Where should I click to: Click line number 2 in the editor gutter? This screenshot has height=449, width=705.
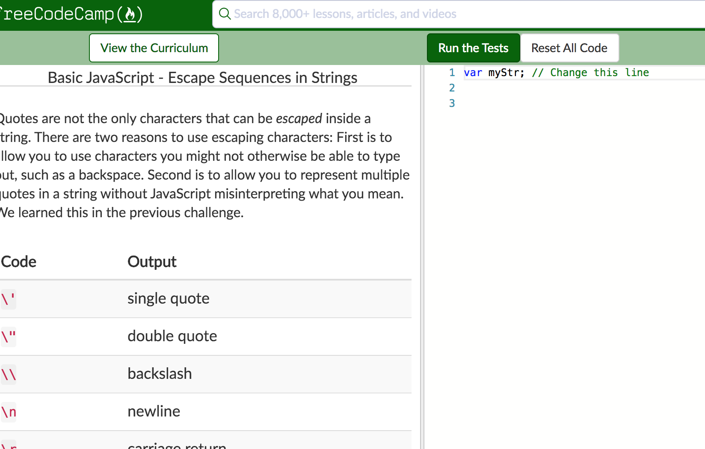tap(452, 88)
